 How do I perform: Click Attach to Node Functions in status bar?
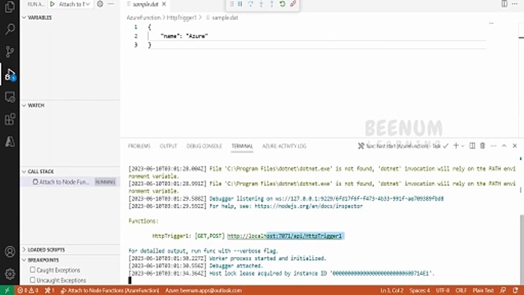pyautogui.click(x=109, y=290)
